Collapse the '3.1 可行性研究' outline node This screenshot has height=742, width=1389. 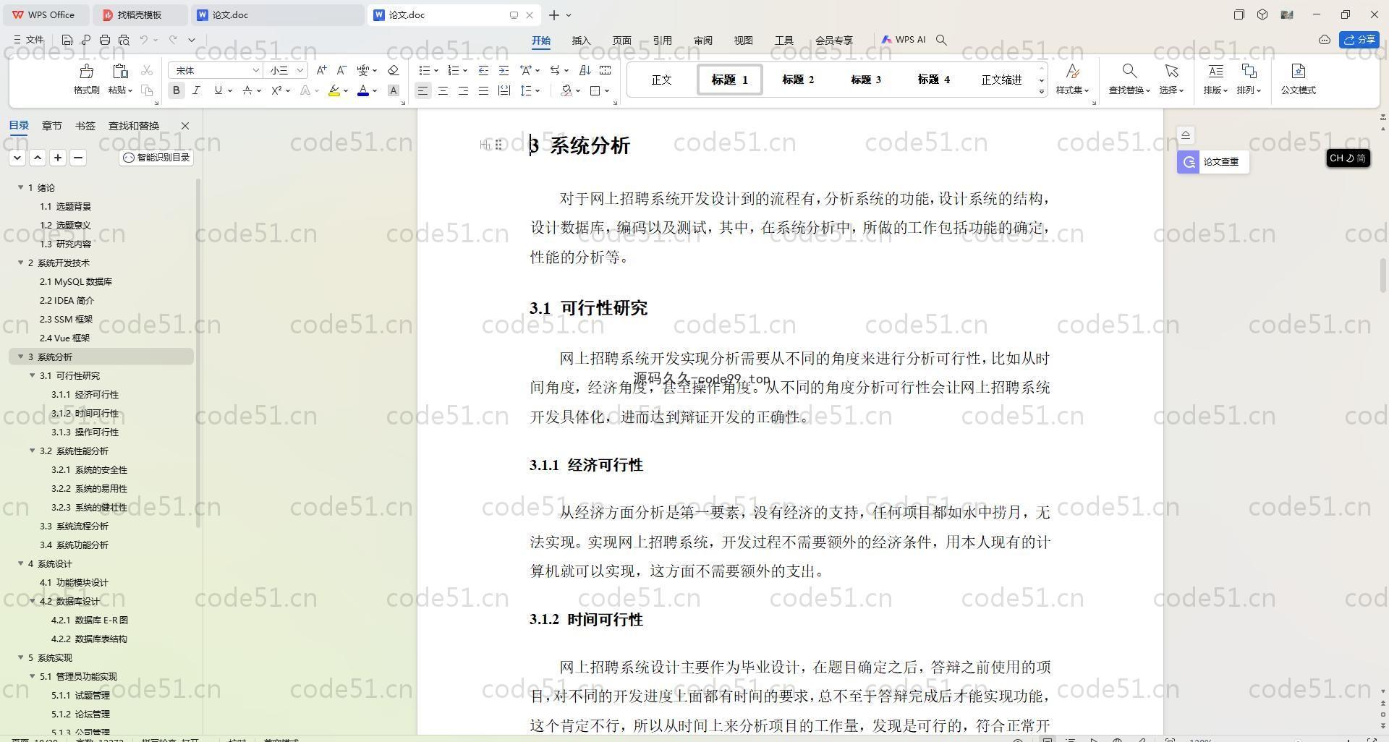[32, 375]
